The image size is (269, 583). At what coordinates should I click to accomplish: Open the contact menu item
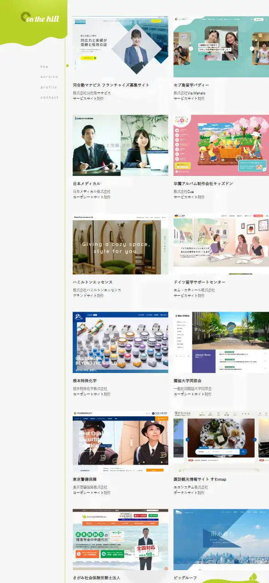point(49,98)
